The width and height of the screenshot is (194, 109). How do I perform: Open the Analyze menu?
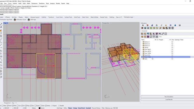click(x=52, y=3)
